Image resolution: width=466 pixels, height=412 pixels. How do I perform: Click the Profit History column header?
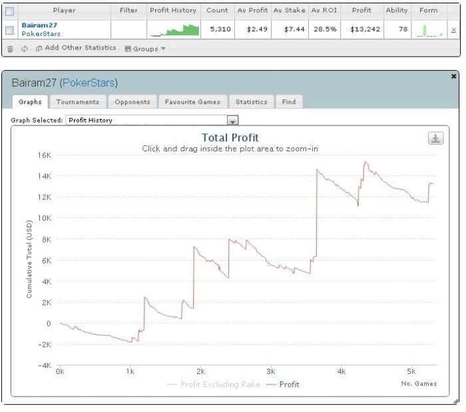tap(173, 11)
